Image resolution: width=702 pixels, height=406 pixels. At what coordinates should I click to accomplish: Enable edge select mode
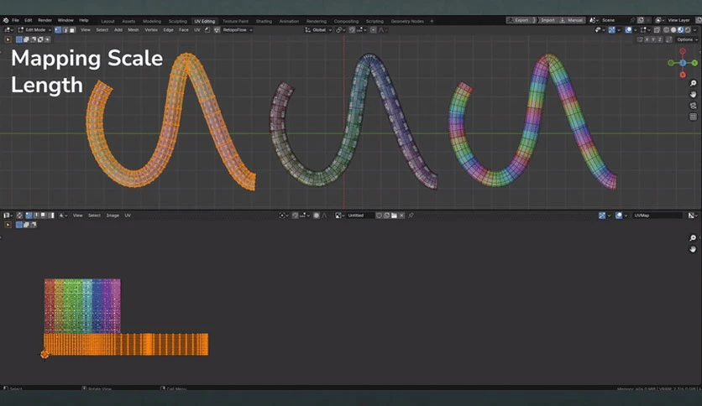click(65, 30)
